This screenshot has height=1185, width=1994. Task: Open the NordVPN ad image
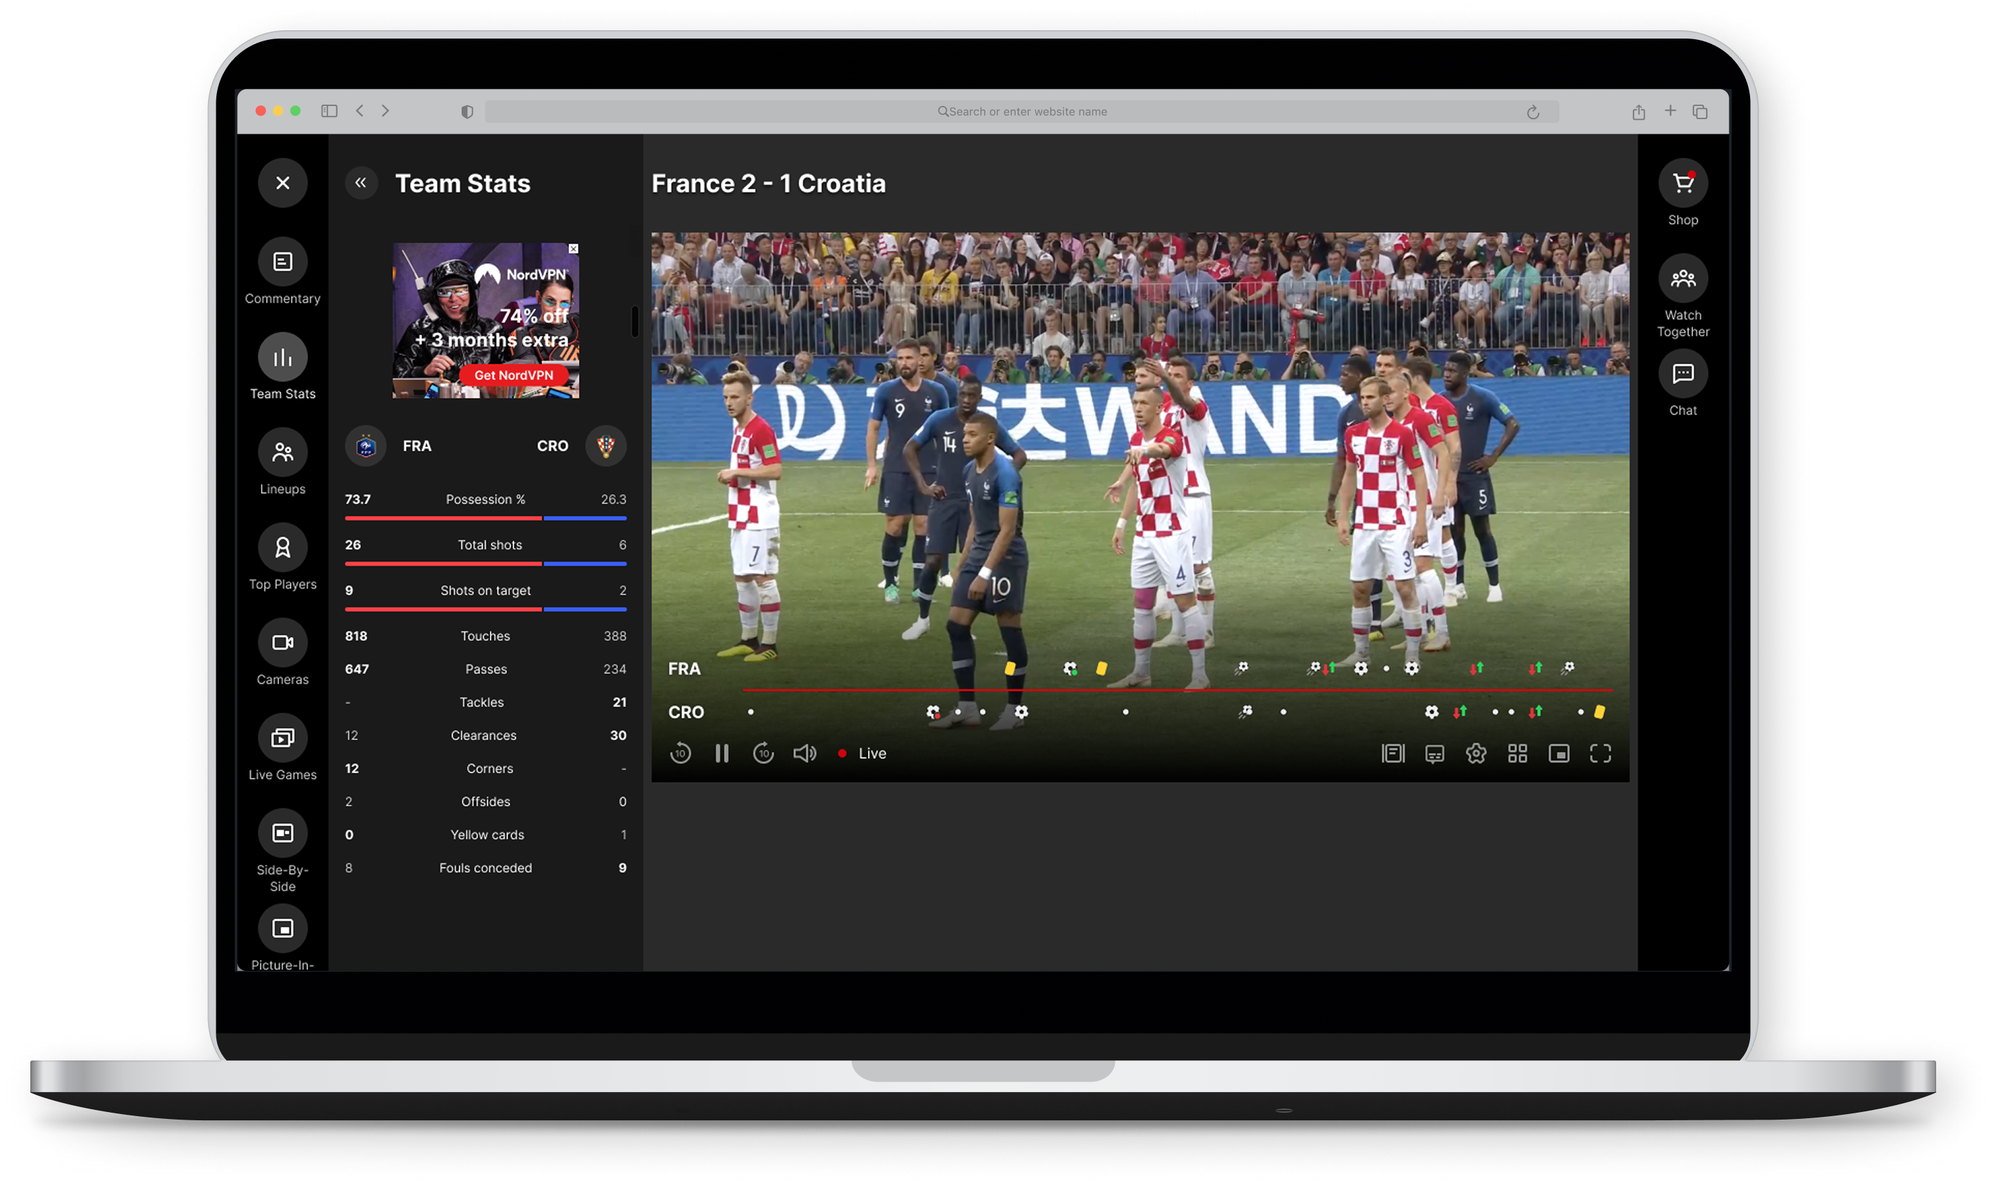tap(486, 320)
